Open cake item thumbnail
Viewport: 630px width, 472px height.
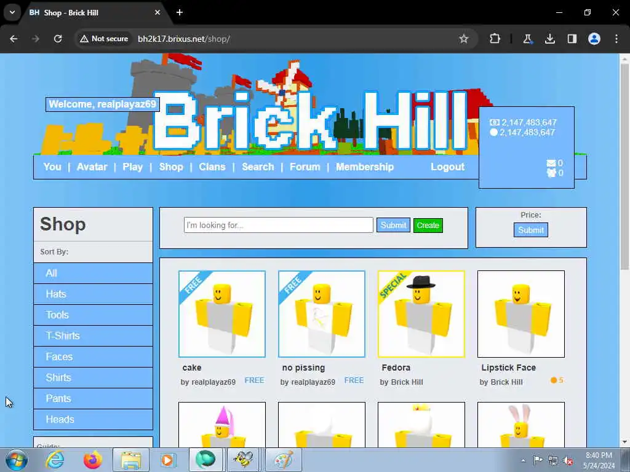pos(222,314)
